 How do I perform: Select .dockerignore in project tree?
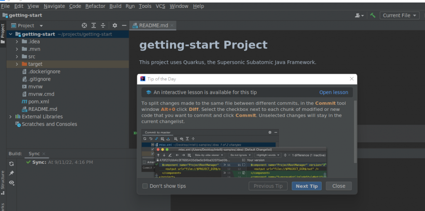tap(44, 72)
